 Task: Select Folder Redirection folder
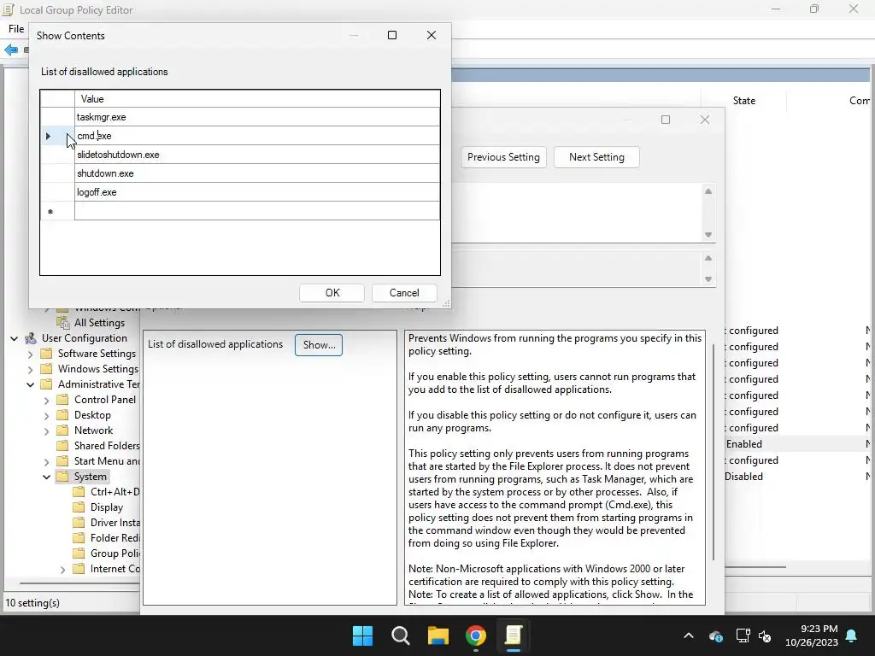tap(115, 538)
